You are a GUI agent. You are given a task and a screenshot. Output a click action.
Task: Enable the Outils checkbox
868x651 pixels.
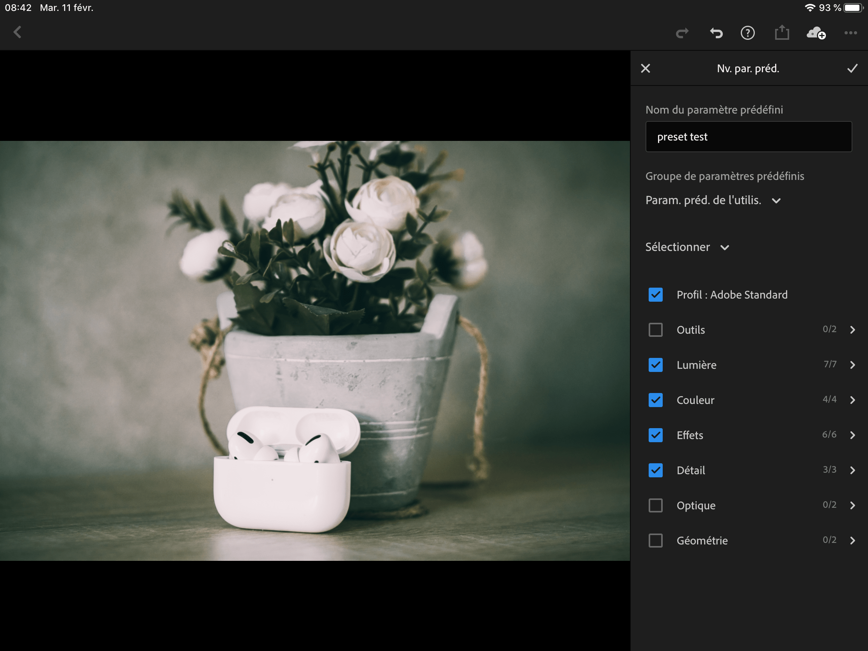(655, 330)
